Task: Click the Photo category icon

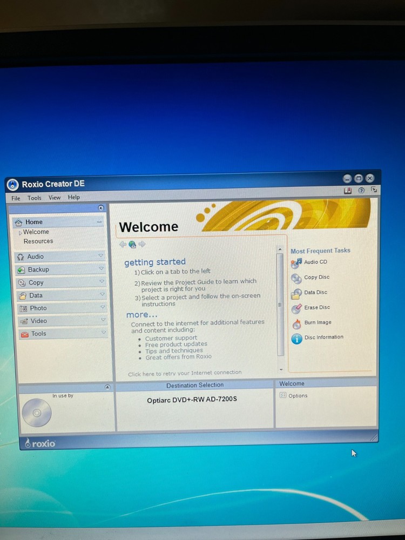Action: [x=23, y=308]
